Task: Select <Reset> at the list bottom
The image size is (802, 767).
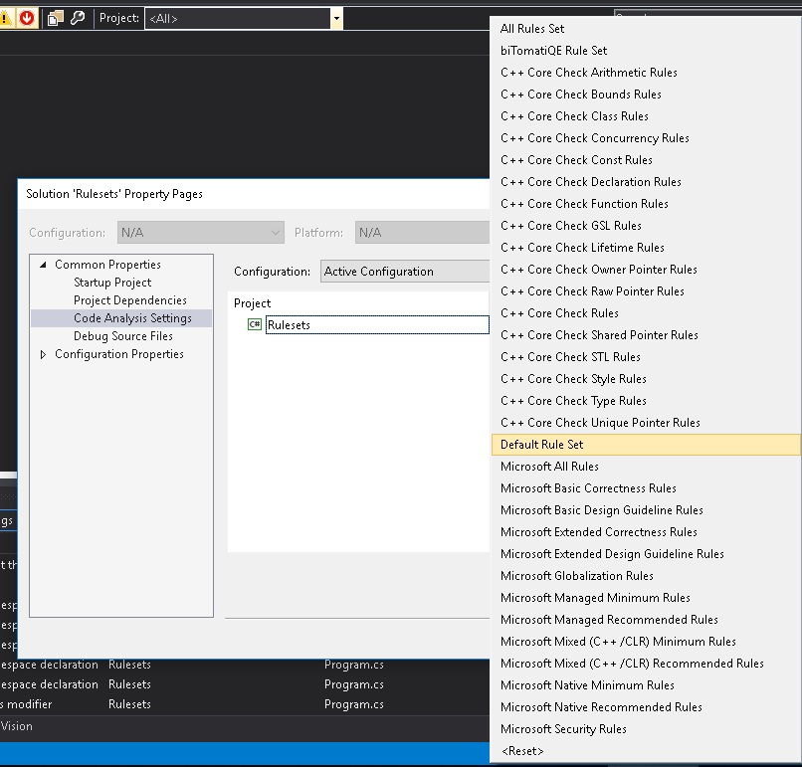Action: (521, 750)
